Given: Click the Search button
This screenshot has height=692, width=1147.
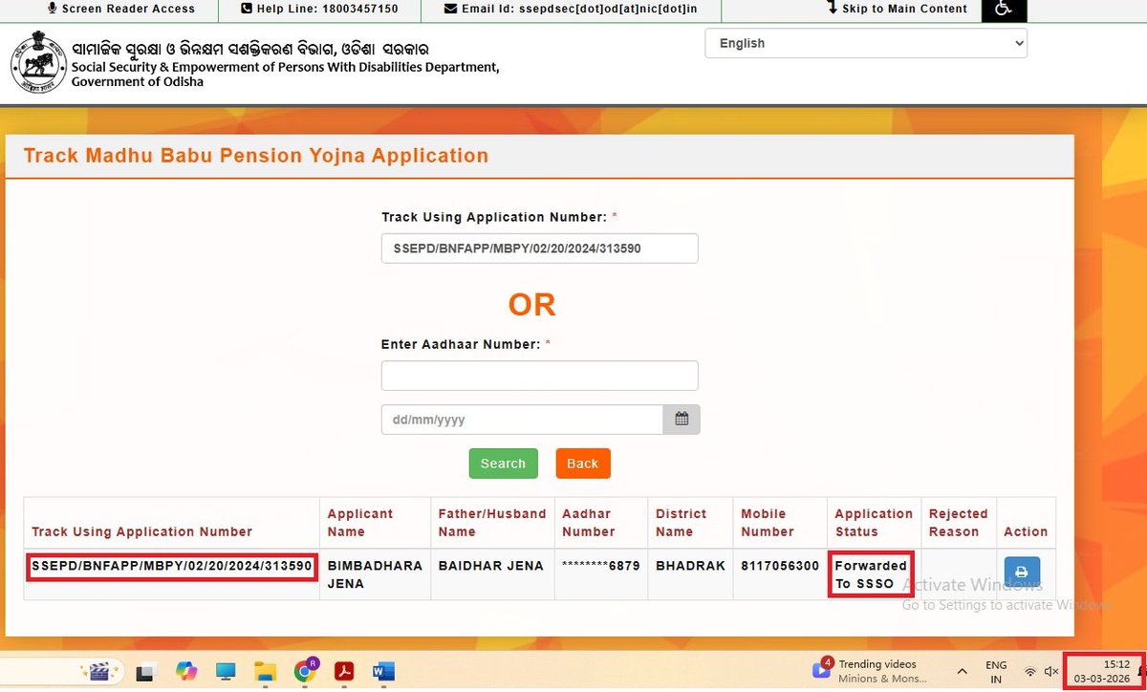Looking at the screenshot, I should point(503,464).
